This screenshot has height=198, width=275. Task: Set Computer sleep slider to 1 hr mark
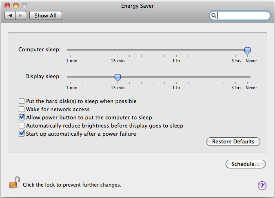[176, 50]
